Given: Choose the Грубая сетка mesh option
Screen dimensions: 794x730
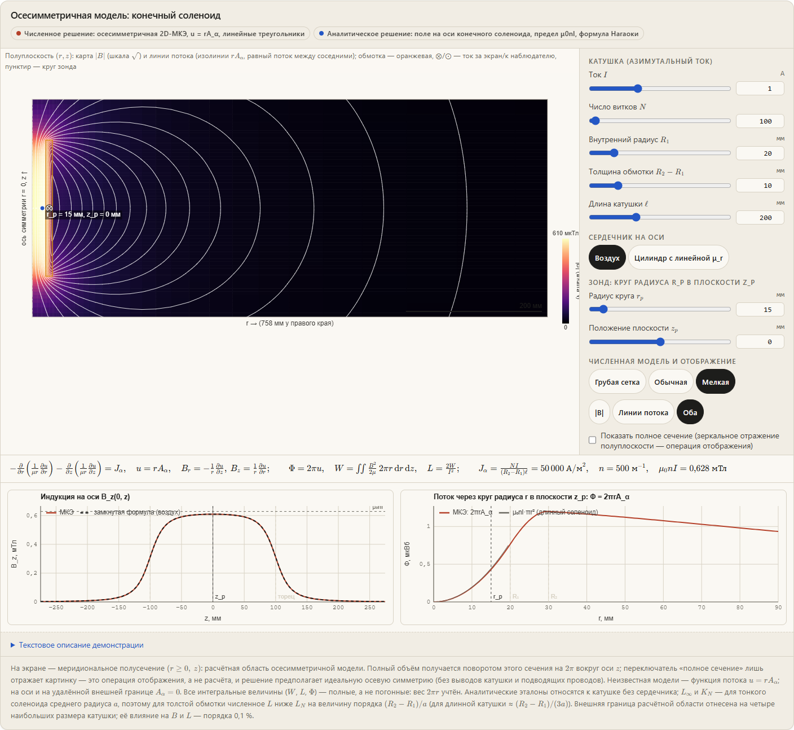Looking at the screenshot, I should (x=617, y=382).
